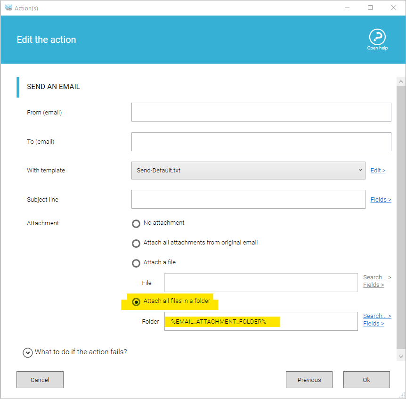Click the File path input field
Viewport: 406px width, 399px height.
click(261, 283)
